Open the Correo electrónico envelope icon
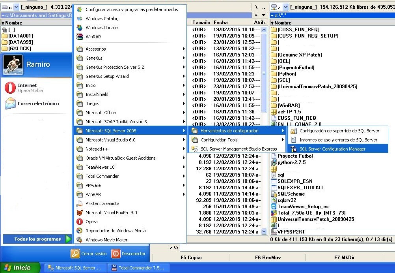Image resolution: width=395 pixels, height=273 pixels. pyautogui.click(x=10, y=104)
